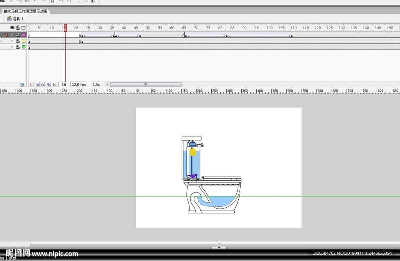This screenshot has width=400, height=261.
Task: Toggle visibility dot of the magenta layer
Action: [12, 35]
